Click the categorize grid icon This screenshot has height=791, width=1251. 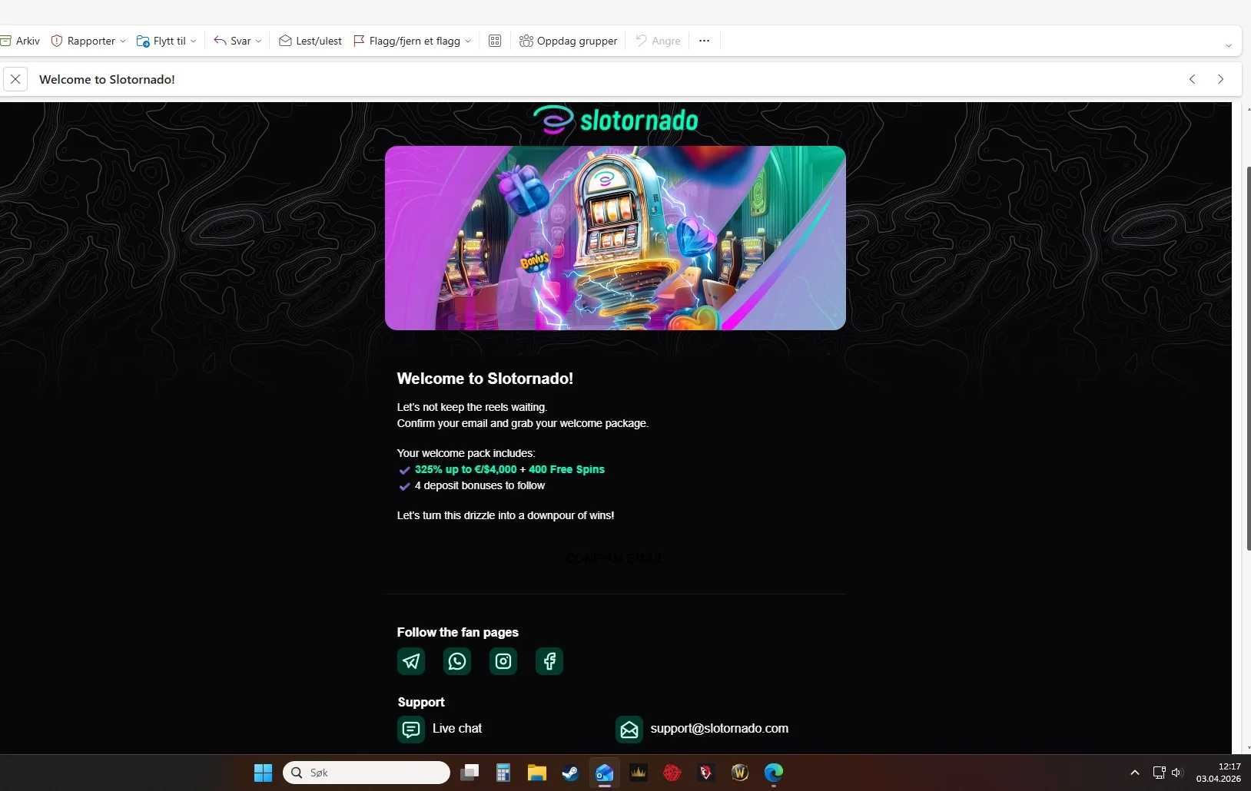pos(495,41)
